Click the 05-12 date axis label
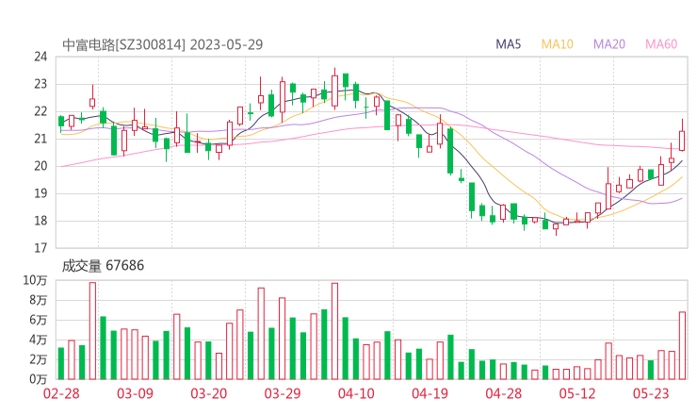The height and width of the screenshot is (415, 697). point(577,393)
